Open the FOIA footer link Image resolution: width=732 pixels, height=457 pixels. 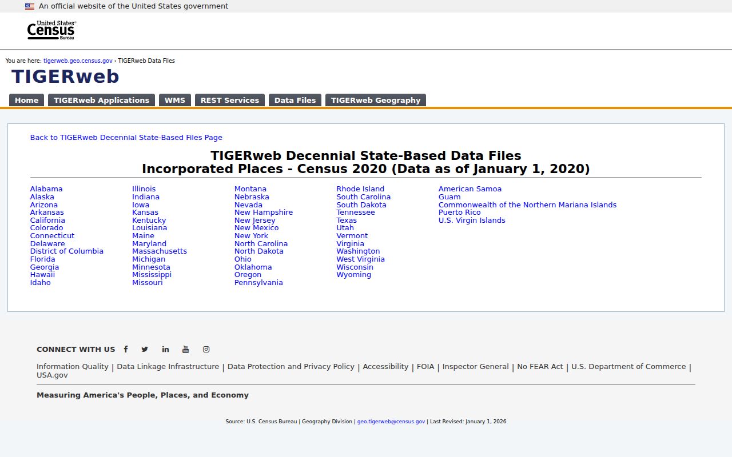[x=425, y=367]
